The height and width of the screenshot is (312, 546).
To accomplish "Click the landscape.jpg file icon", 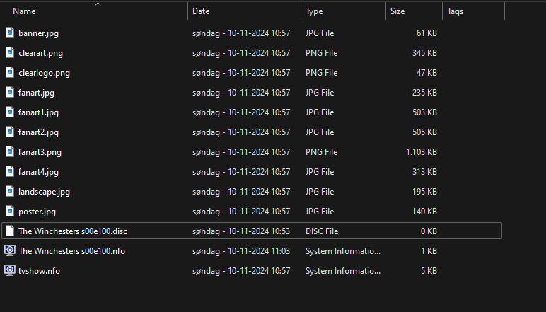I will point(10,192).
